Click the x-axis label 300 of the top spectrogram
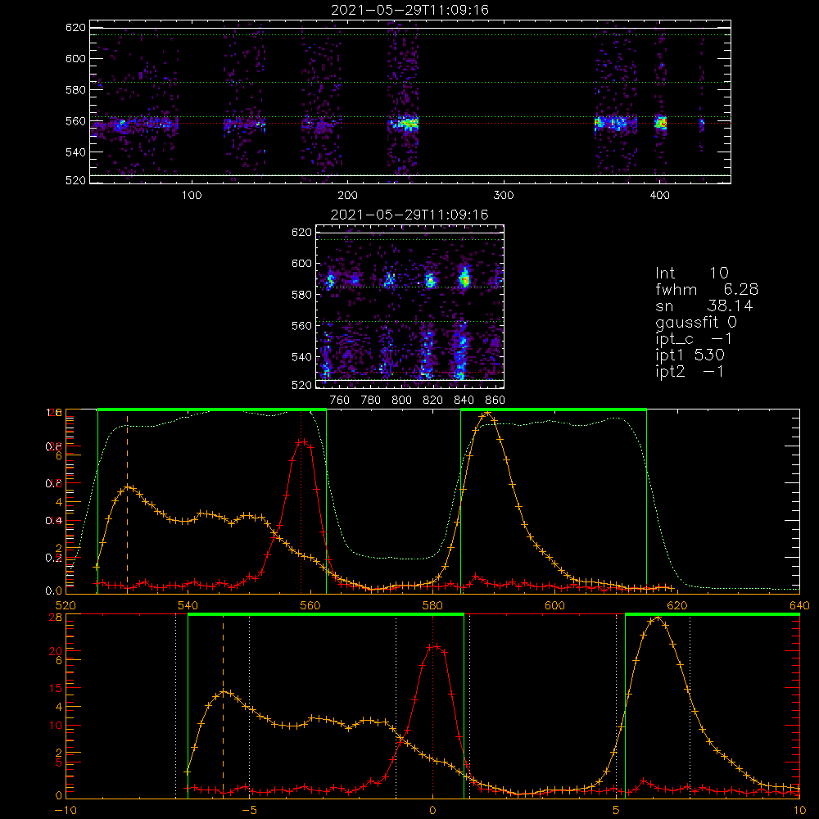 tap(504, 196)
